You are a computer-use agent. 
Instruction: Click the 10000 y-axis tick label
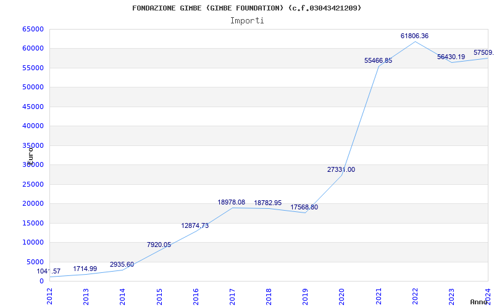tap(33, 242)
